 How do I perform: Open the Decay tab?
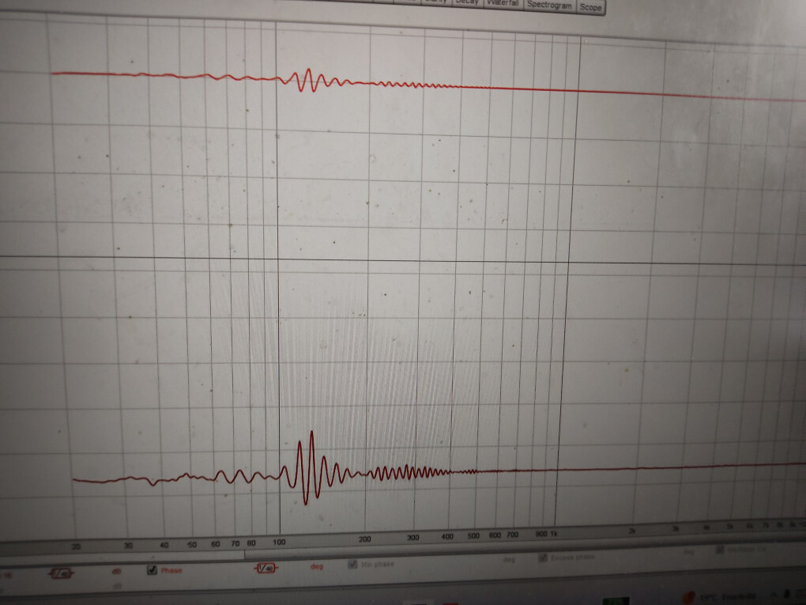[x=467, y=2]
